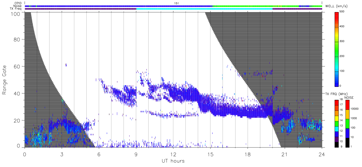362x167 pixels.
Task: Click the 16 tick on the TX FRQ legend
Action: [x=341, y=110]
